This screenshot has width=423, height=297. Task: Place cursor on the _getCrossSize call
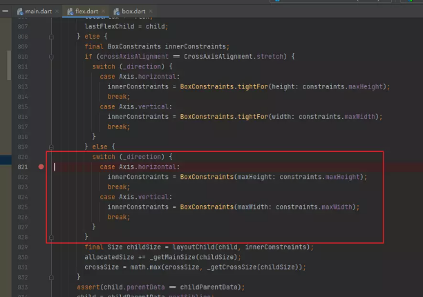[x=244, y=267]
